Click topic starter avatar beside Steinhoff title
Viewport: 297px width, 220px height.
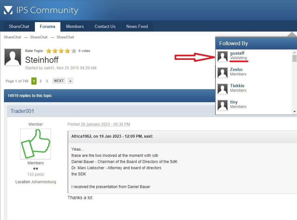coord(13,57)
